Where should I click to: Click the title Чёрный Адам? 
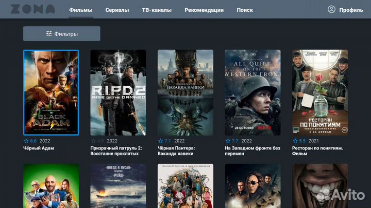[39, 148]
